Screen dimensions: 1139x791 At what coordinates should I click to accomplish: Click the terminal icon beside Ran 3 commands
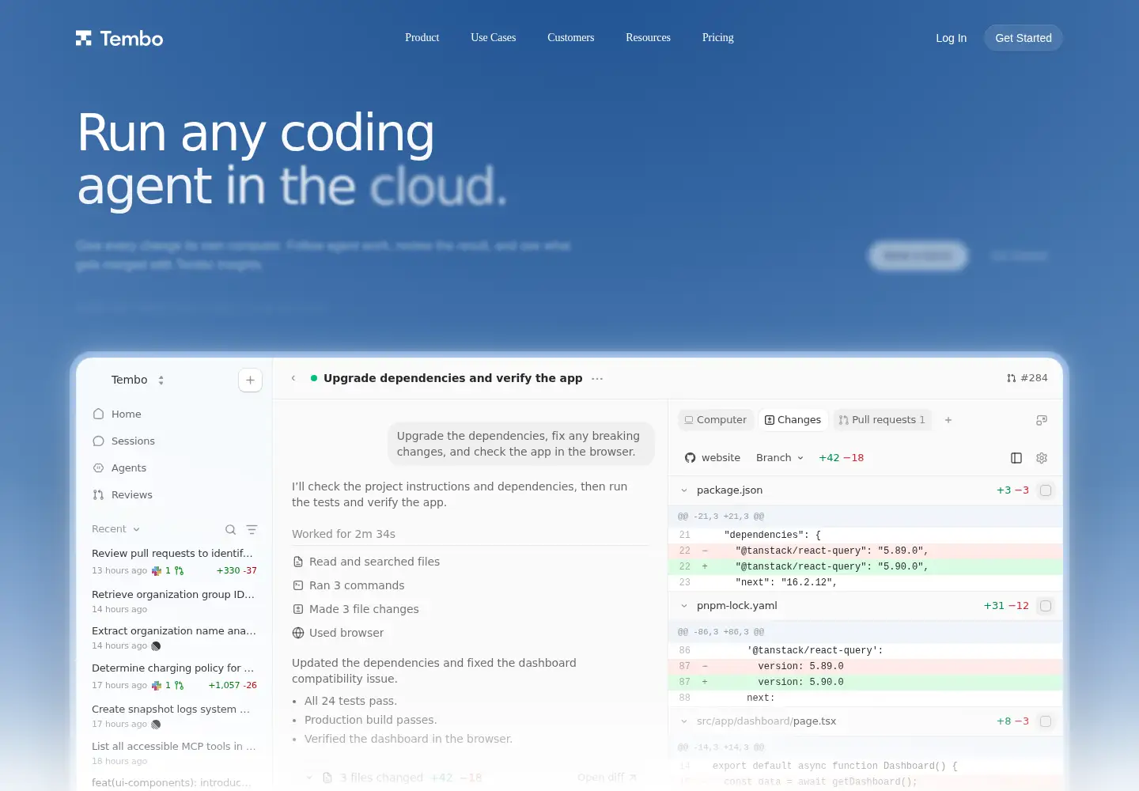coord(298,585)
